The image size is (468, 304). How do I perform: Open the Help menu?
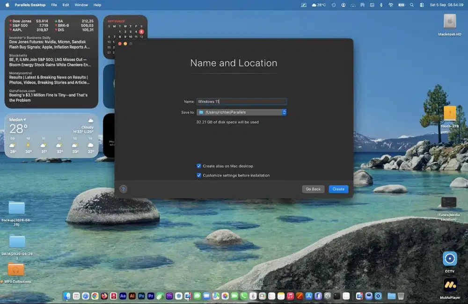pyautogui.click(x=97, y=5)
